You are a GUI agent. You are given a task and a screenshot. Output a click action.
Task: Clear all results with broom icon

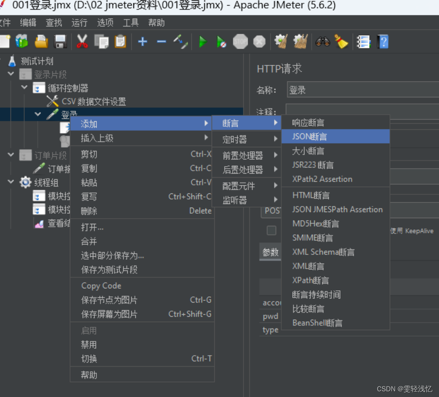tap(300, 41)
